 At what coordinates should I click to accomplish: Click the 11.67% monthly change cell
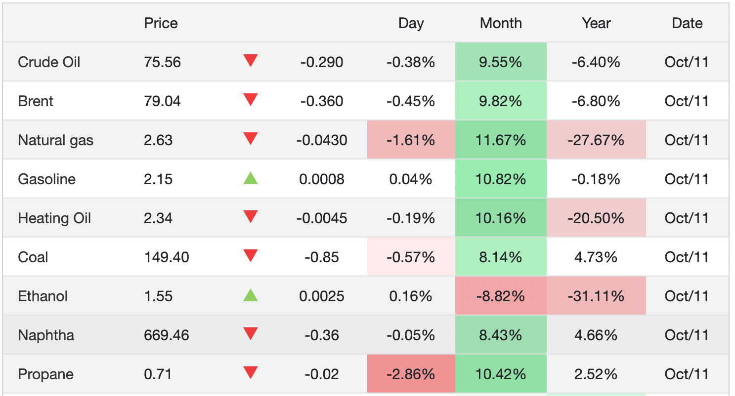point(501,140)
